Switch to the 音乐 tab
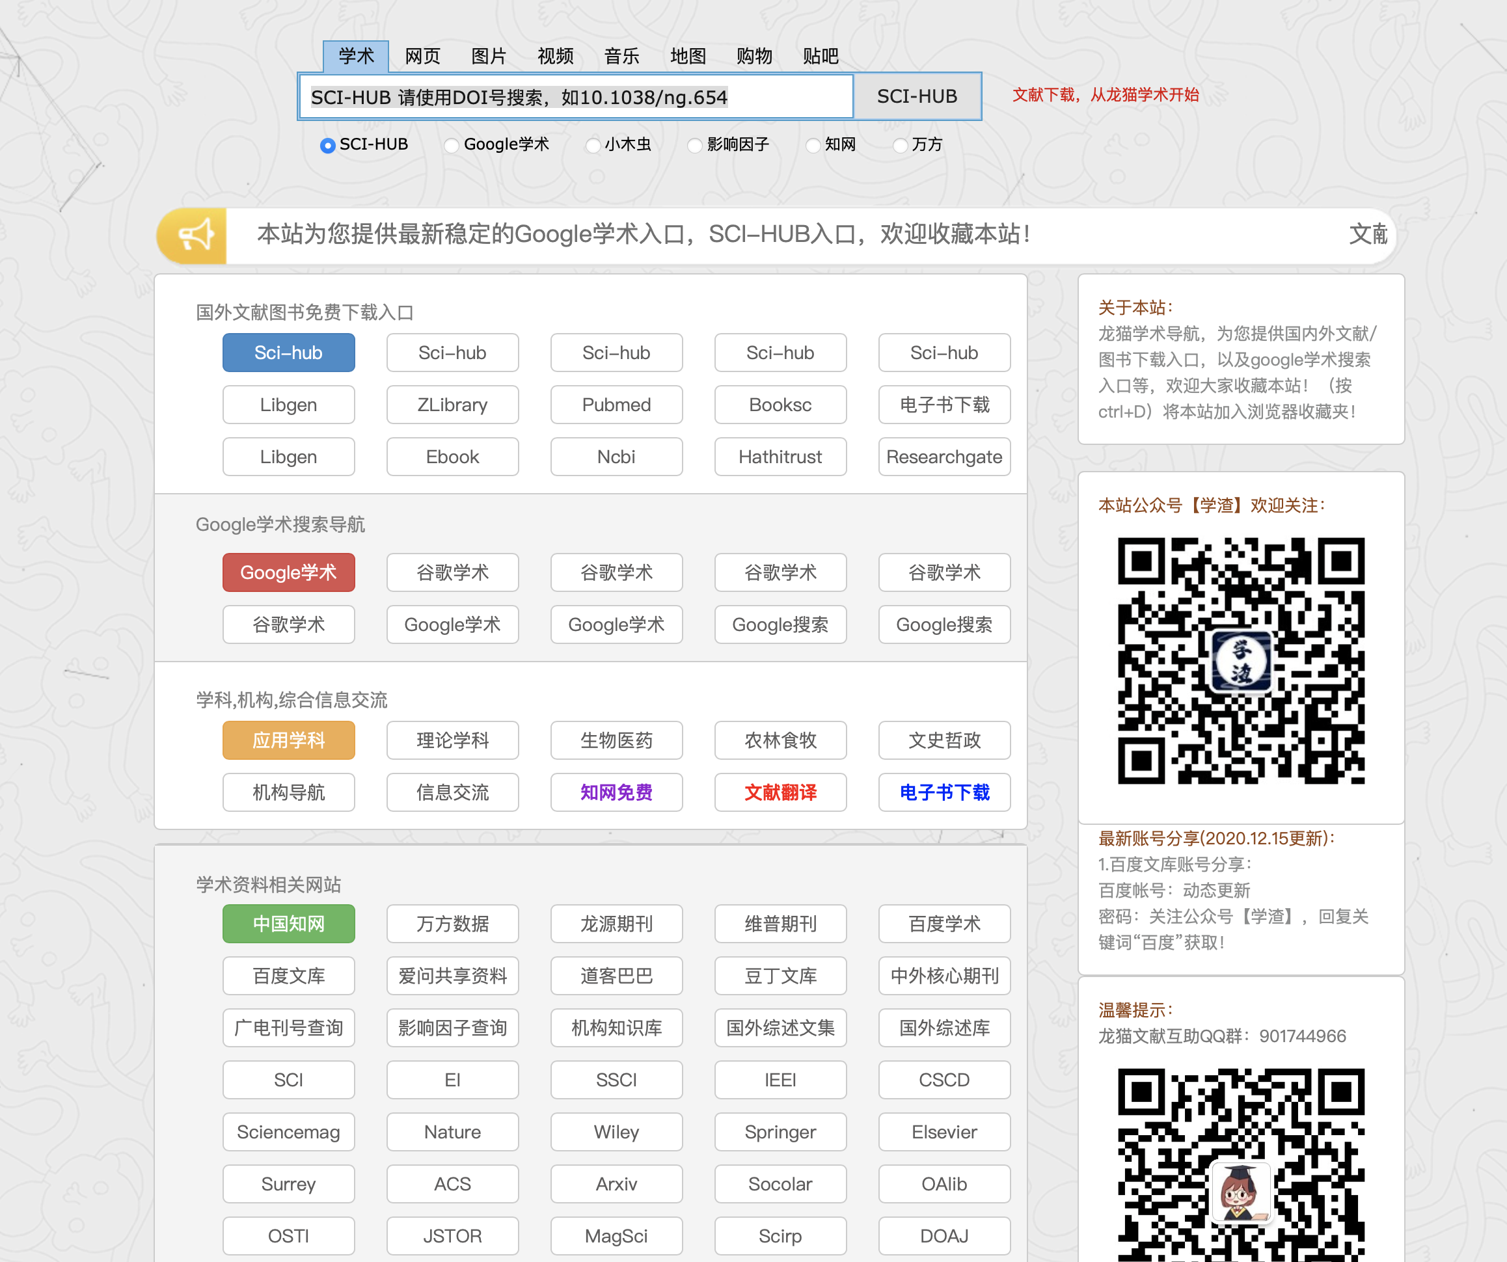The image size is (1507, 1262). 621,56
